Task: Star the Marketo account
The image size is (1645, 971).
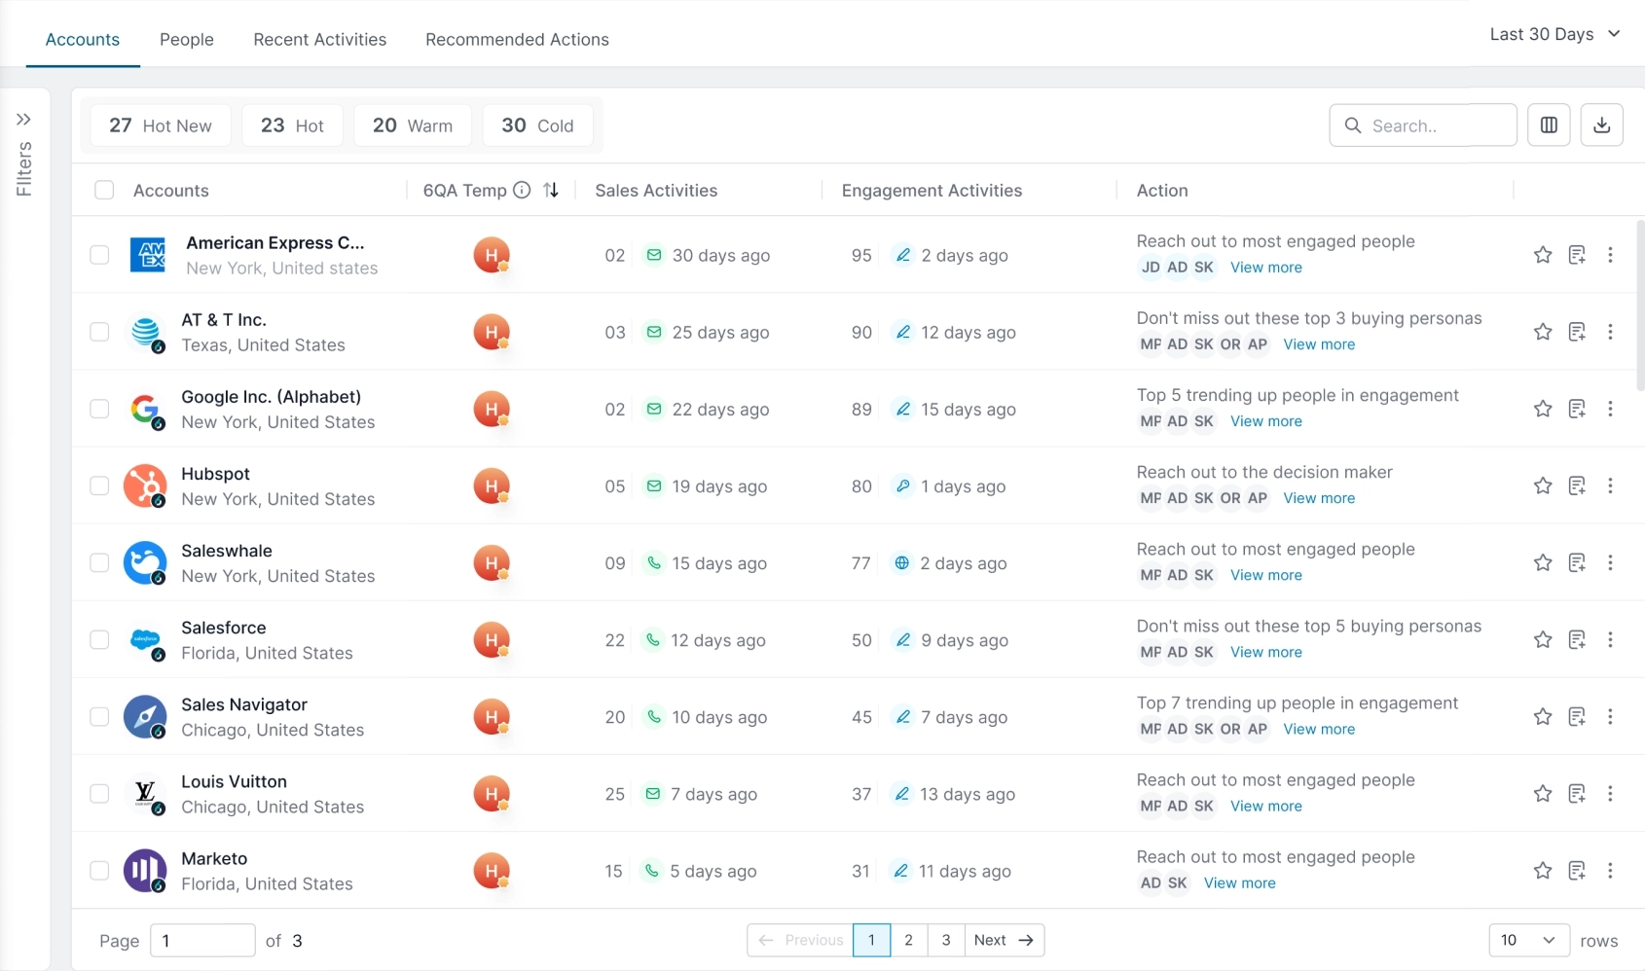Action: (1543, 870)
